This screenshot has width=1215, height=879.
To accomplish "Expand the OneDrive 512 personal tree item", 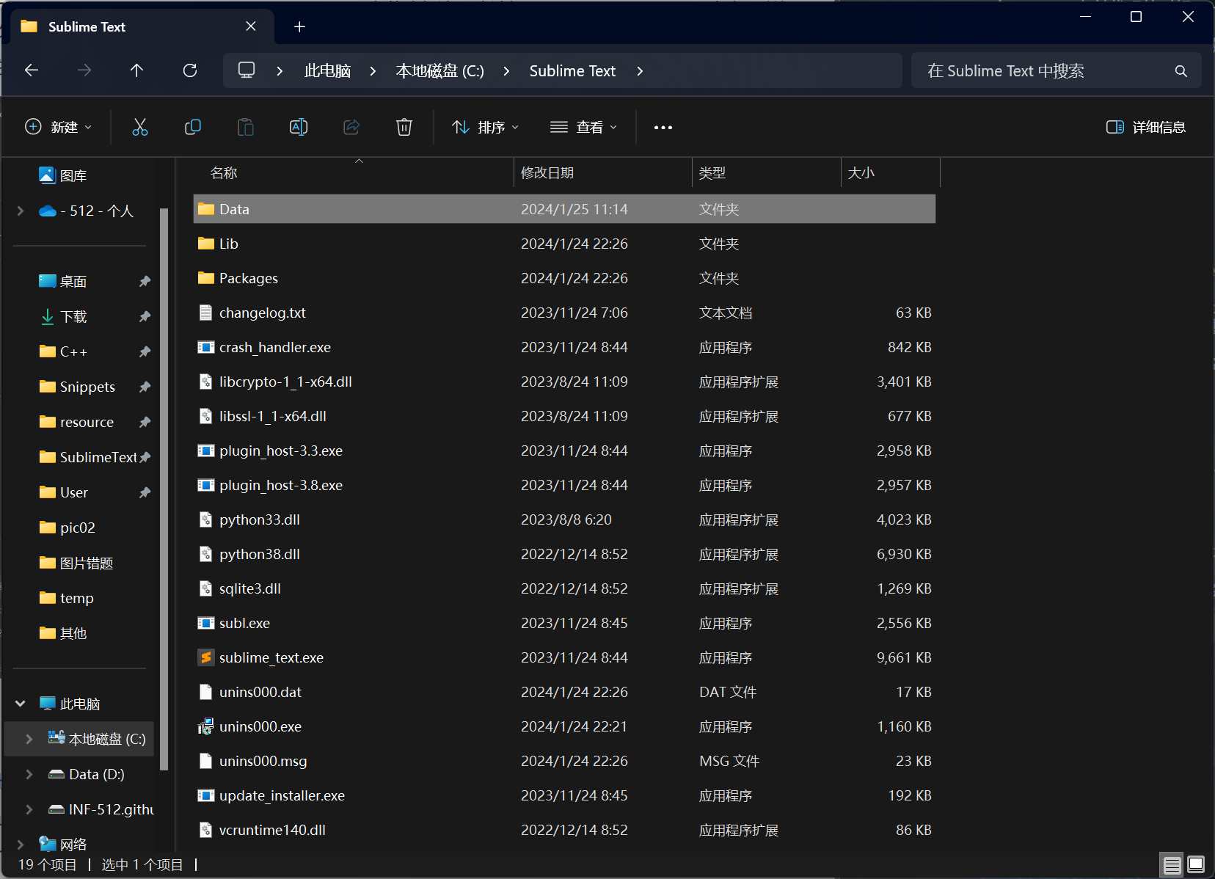I will tap(21, 211).
